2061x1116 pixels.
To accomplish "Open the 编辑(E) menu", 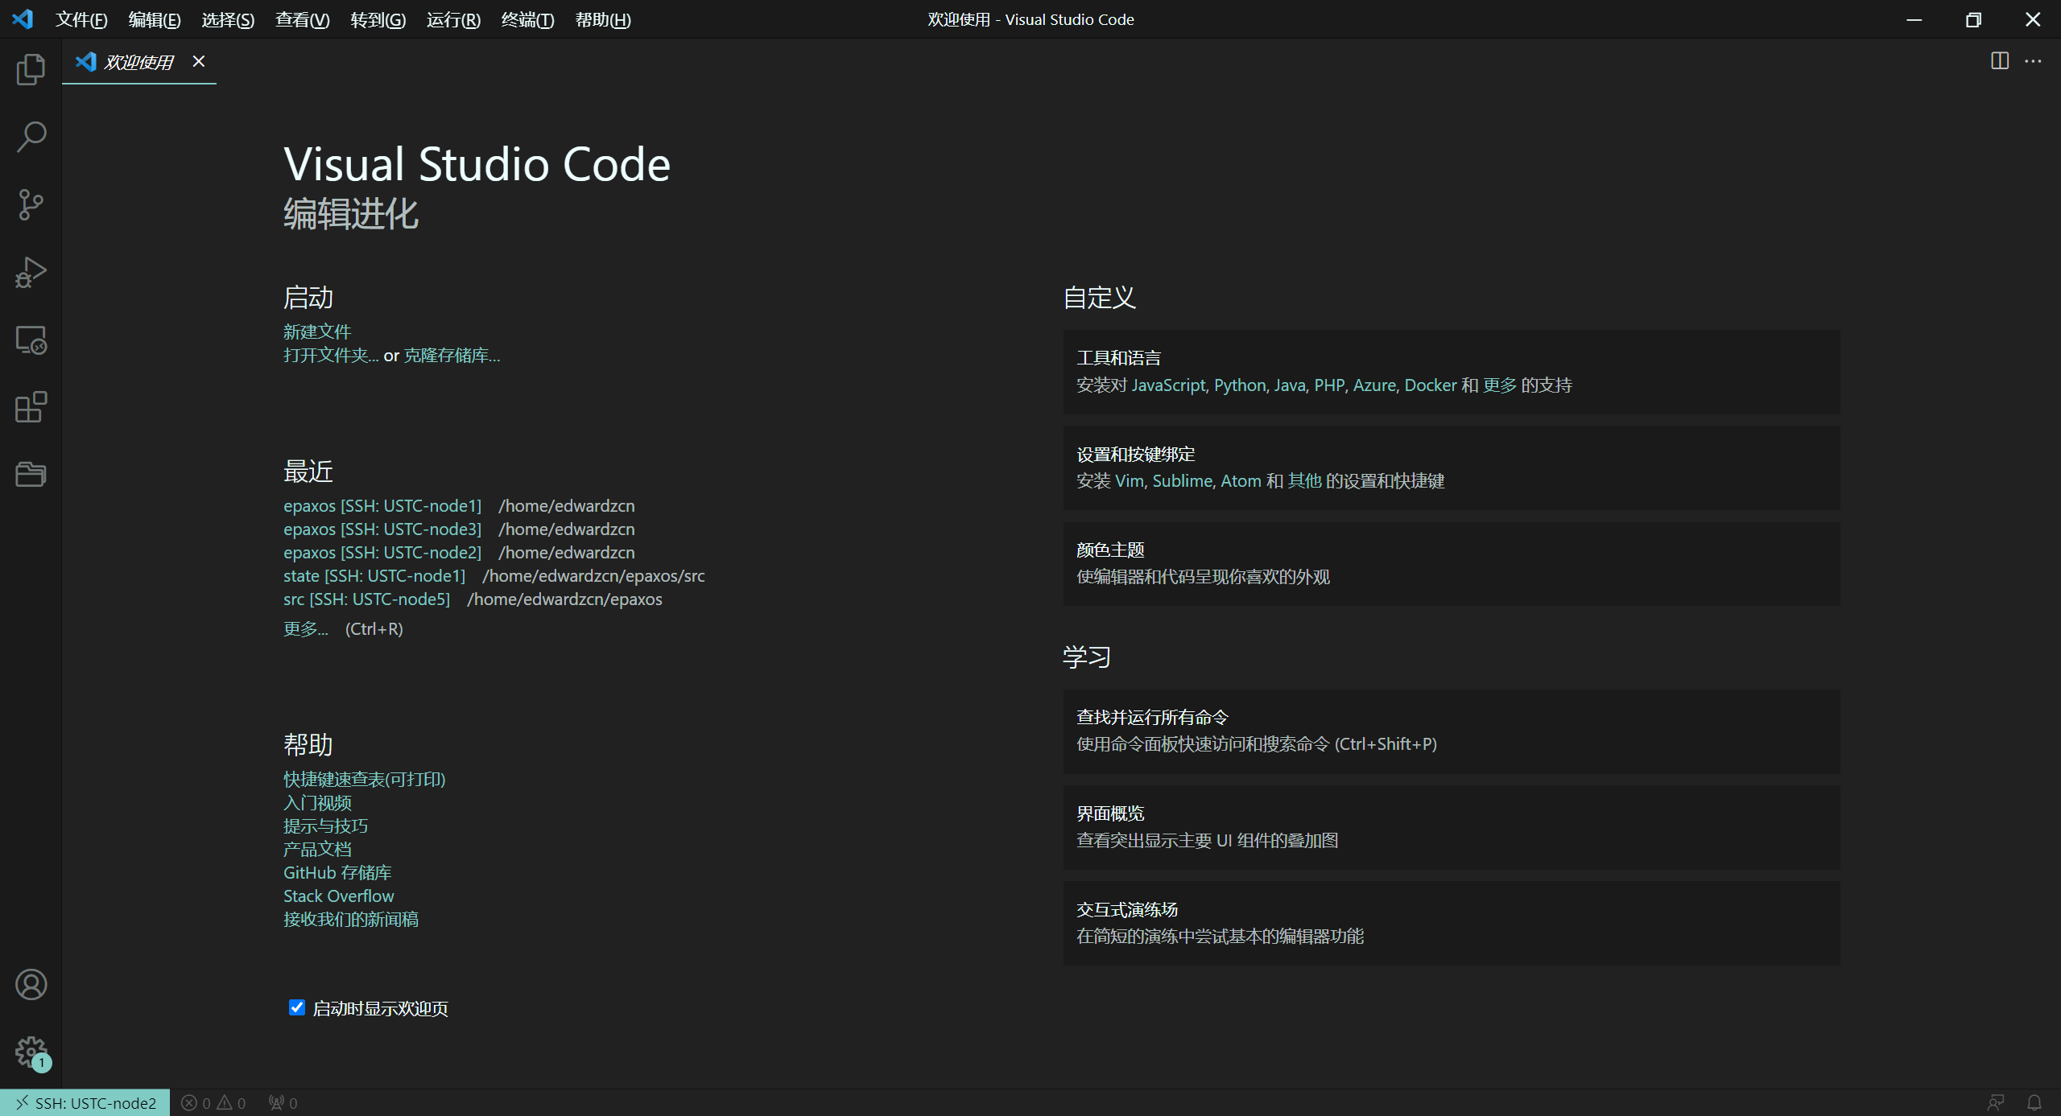I will [155, 19].
